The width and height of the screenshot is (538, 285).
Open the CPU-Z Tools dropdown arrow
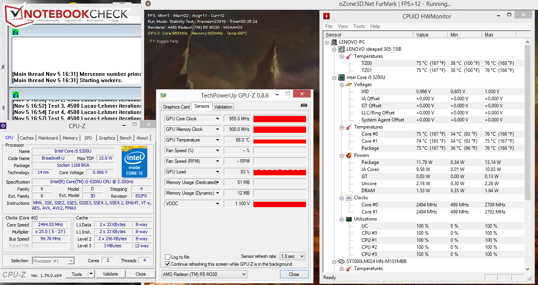91,274
